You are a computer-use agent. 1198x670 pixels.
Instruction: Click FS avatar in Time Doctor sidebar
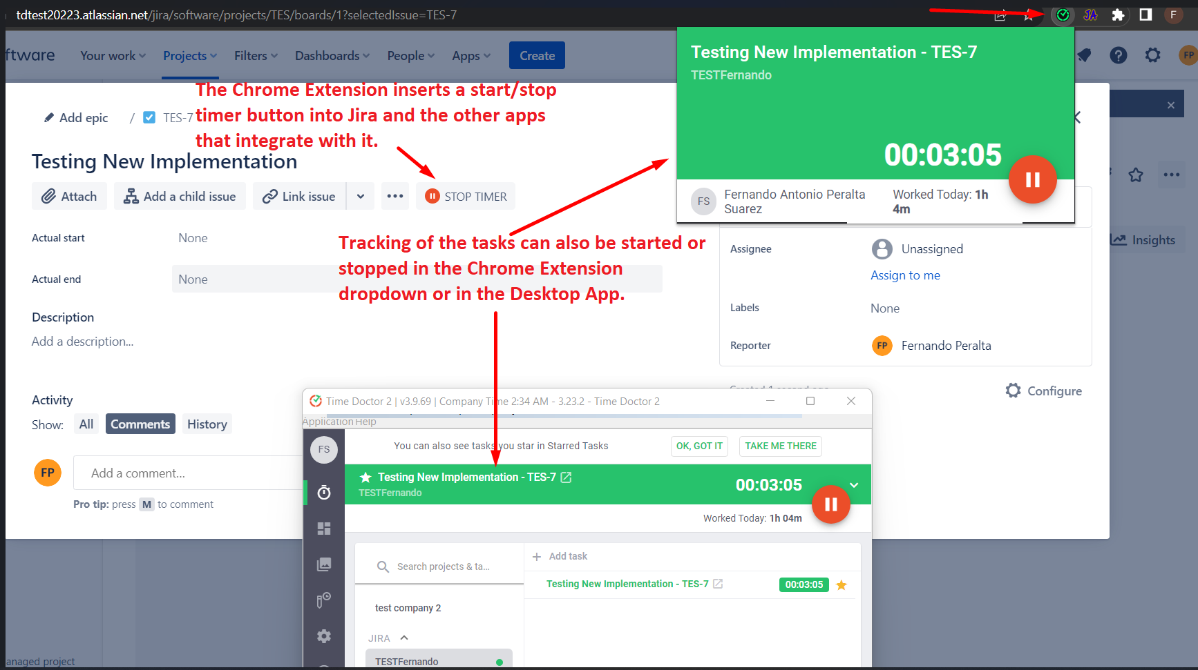tap(324, 450)
